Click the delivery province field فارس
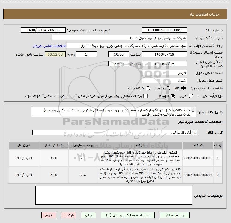This screenshot has height=223, width=231. [x=164, y=73]
